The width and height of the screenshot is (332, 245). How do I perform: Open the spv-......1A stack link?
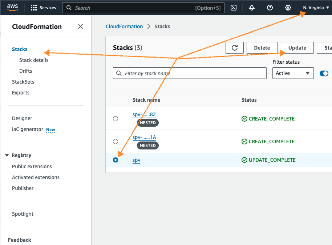tap(144, 137)
